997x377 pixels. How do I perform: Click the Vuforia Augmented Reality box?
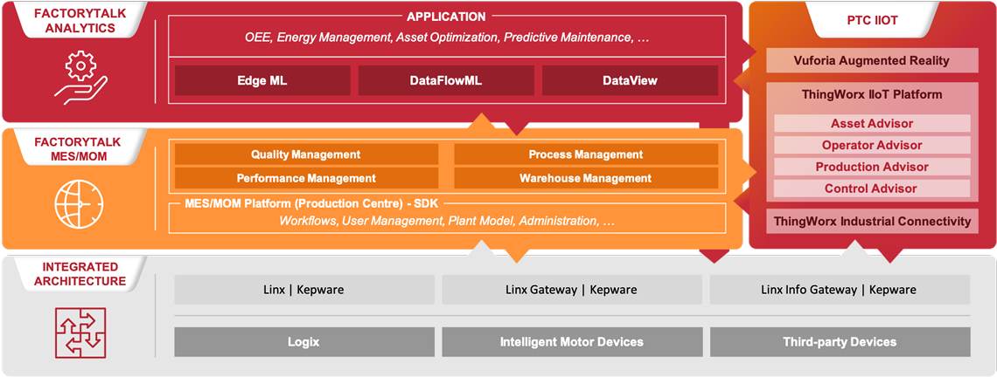pos(871,61)
